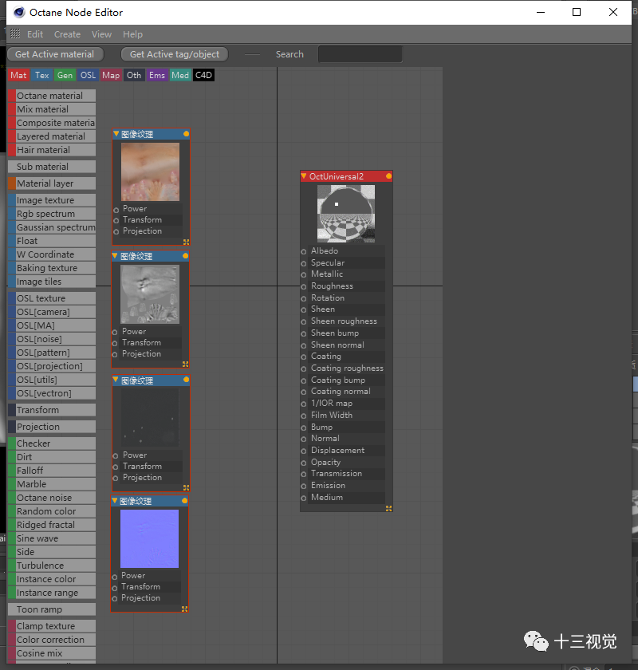Click Projection port of normal map node
The image size is (638, 670).
point(115,599)
